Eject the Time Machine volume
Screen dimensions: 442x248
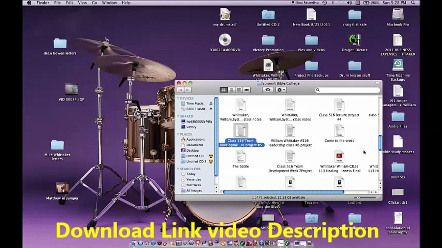tap(211, 103)
